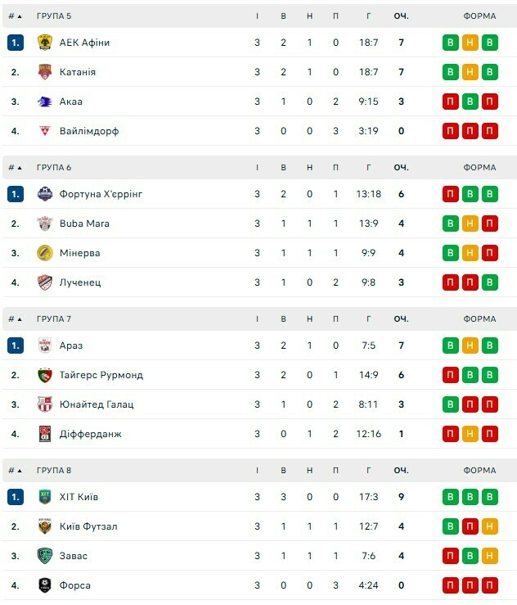Sort Група 5 by ОЧ. points column
This screenshot has width=517, height=605.
pos(401,16)
